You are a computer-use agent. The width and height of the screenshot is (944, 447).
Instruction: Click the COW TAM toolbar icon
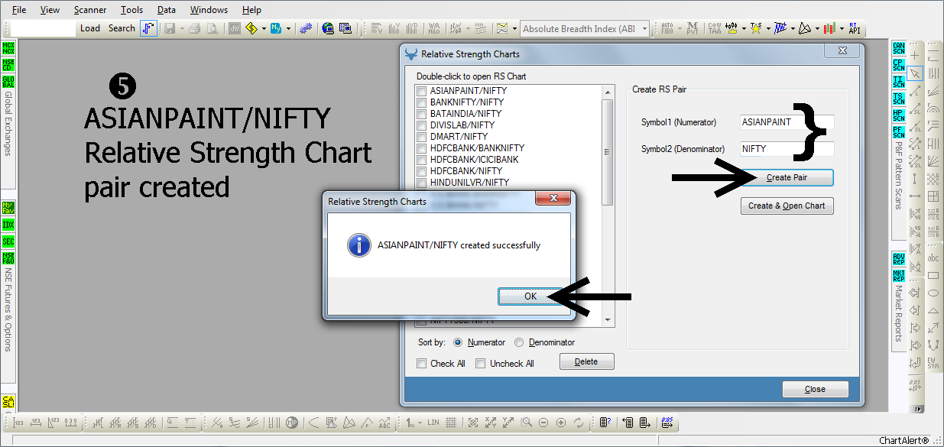(x=715, y=28)
